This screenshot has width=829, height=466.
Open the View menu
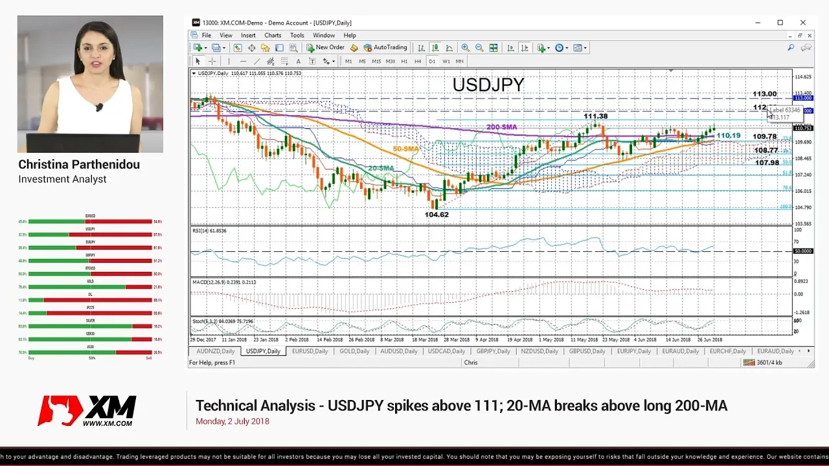click(x=226, y=36)
